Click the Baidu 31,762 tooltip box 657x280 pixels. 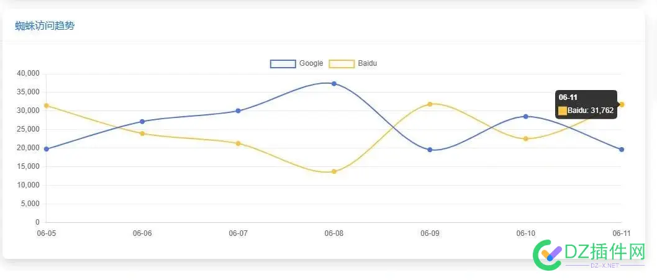pyautogui.click(x=586, y=104)
